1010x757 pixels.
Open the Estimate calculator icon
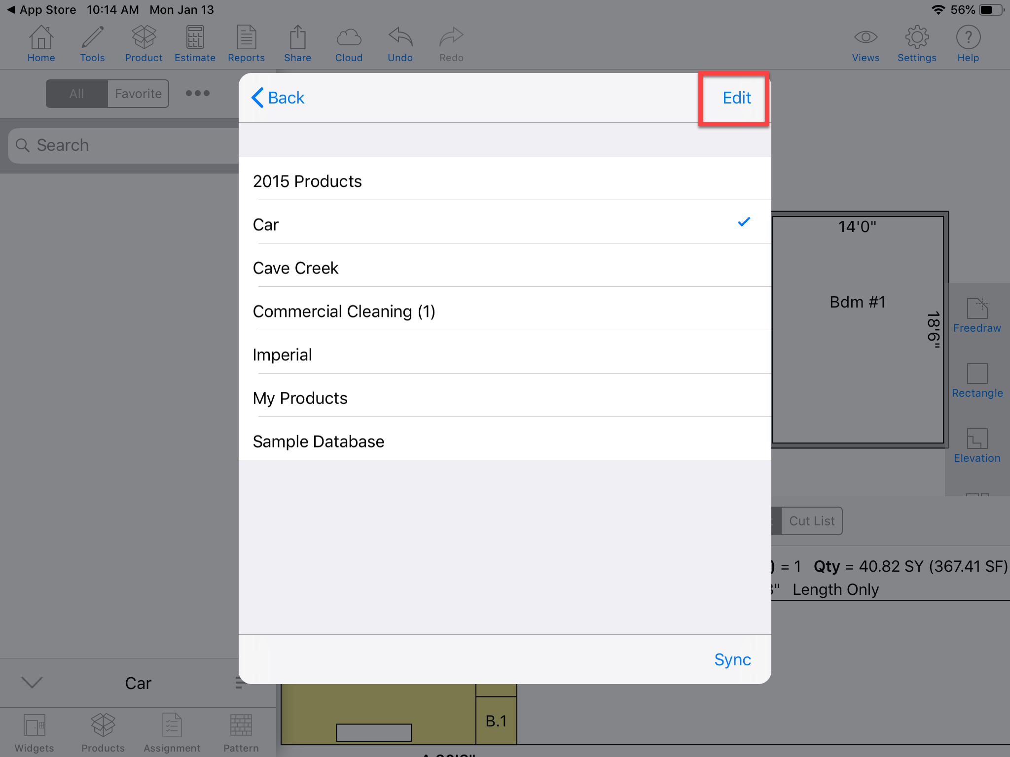[195, 43]
